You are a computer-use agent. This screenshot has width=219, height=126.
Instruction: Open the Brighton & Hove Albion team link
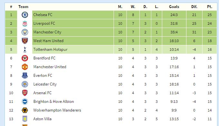click(x=54, y=102)
